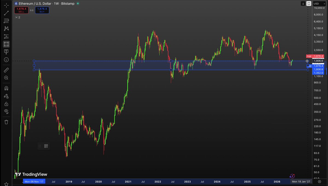Open the forecasting and measurement tools

(x=6, y=36)
